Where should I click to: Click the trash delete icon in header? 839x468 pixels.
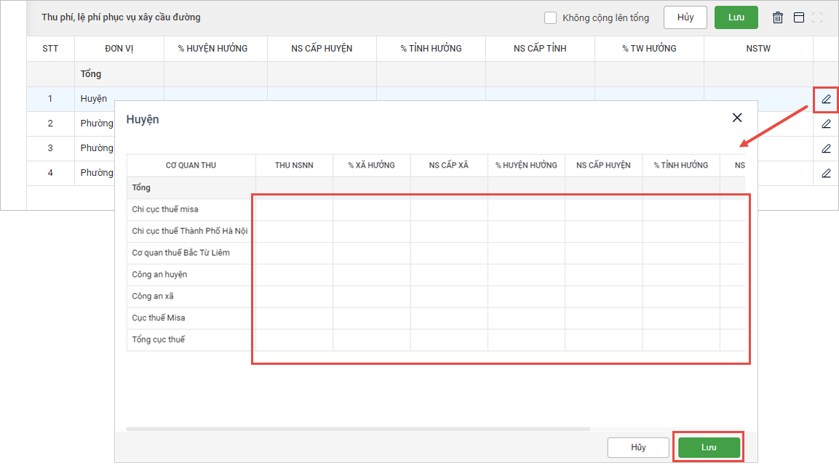(778, 17)
